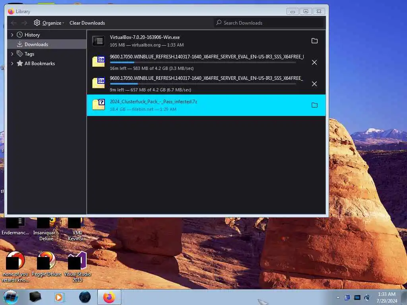Show VirtualBox download in its folder
The height and width of the screenshot is (305, 407).
pyautogui.click(x=314, y=41)
